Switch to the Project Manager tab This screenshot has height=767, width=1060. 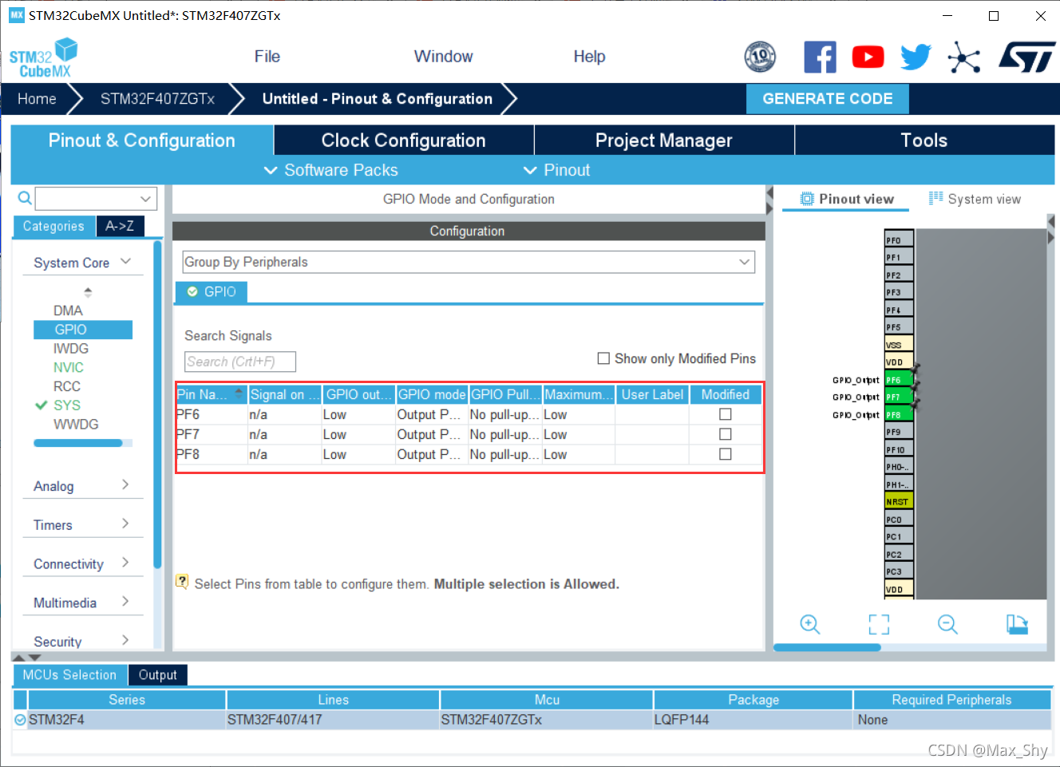pyautogui.click(x=664, y=140)
